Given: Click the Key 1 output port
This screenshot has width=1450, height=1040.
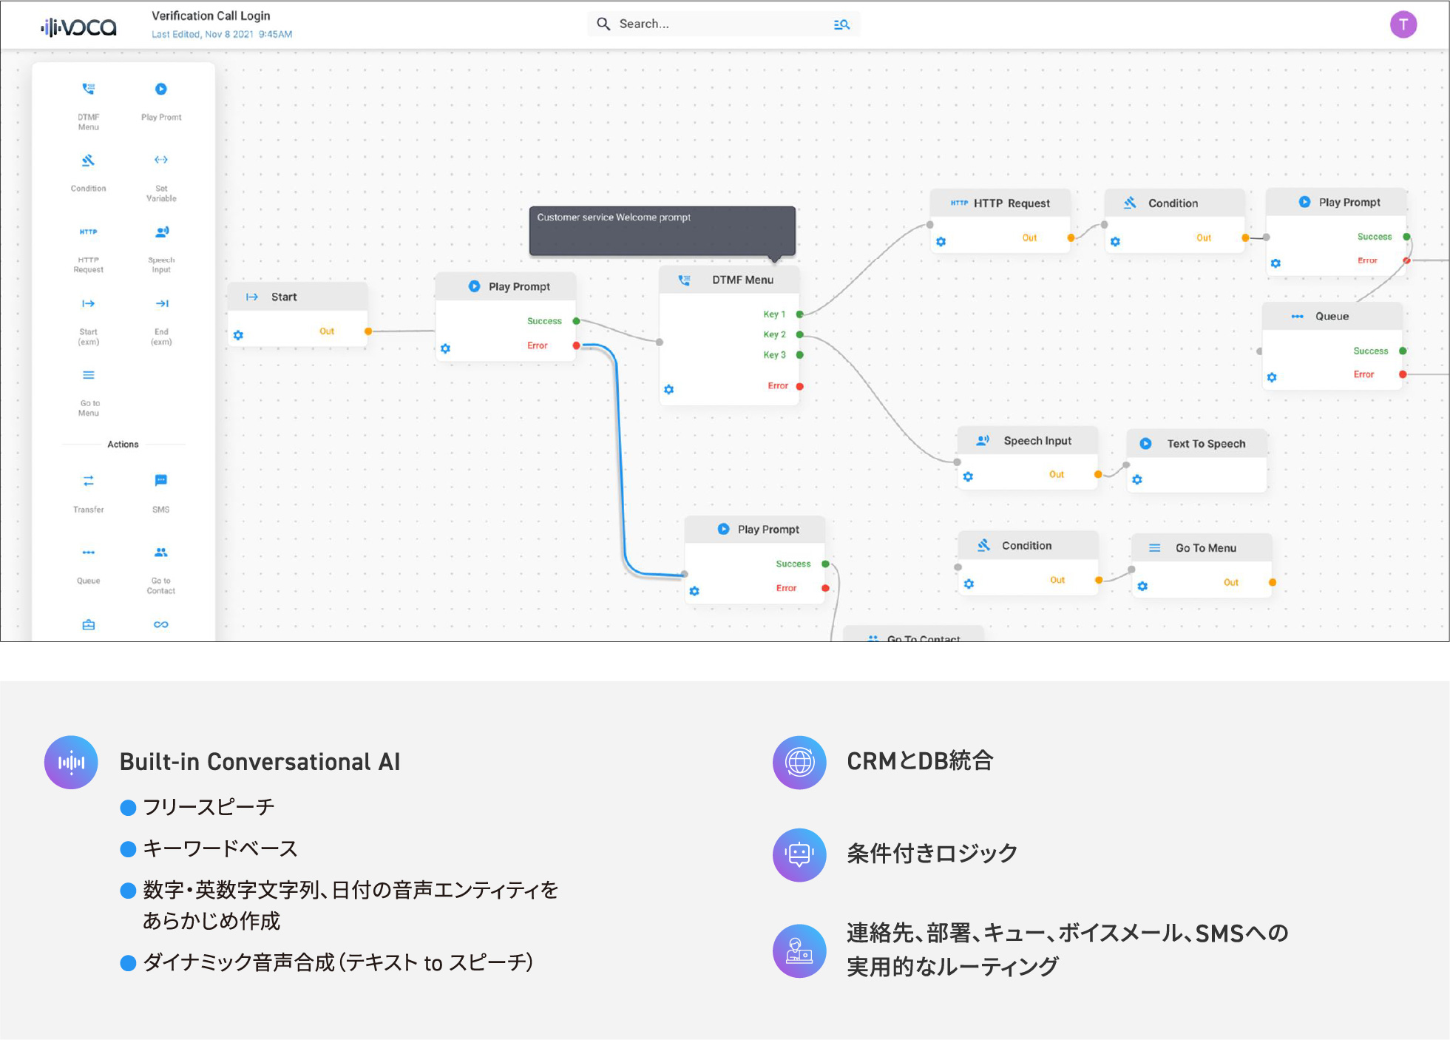Looking at the screenshot, I should pyautogui.click(x=799, y=314).
